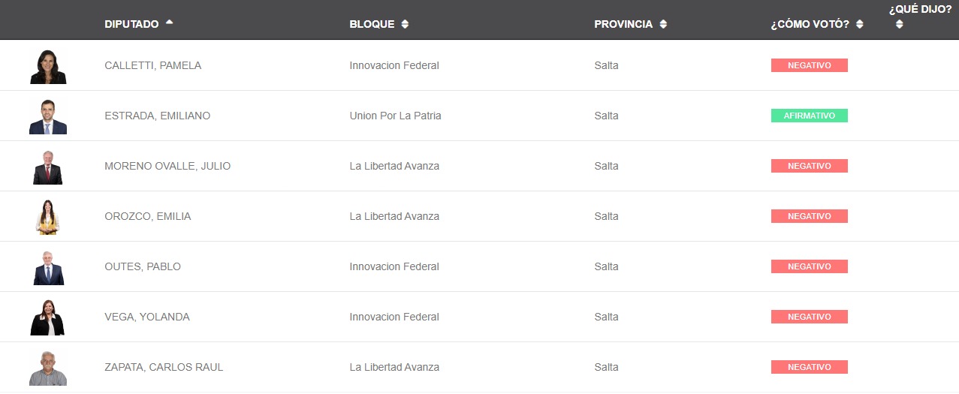
Task: Click Calletti's red NEGATIVO vote badge
Action: click(809, 65)
